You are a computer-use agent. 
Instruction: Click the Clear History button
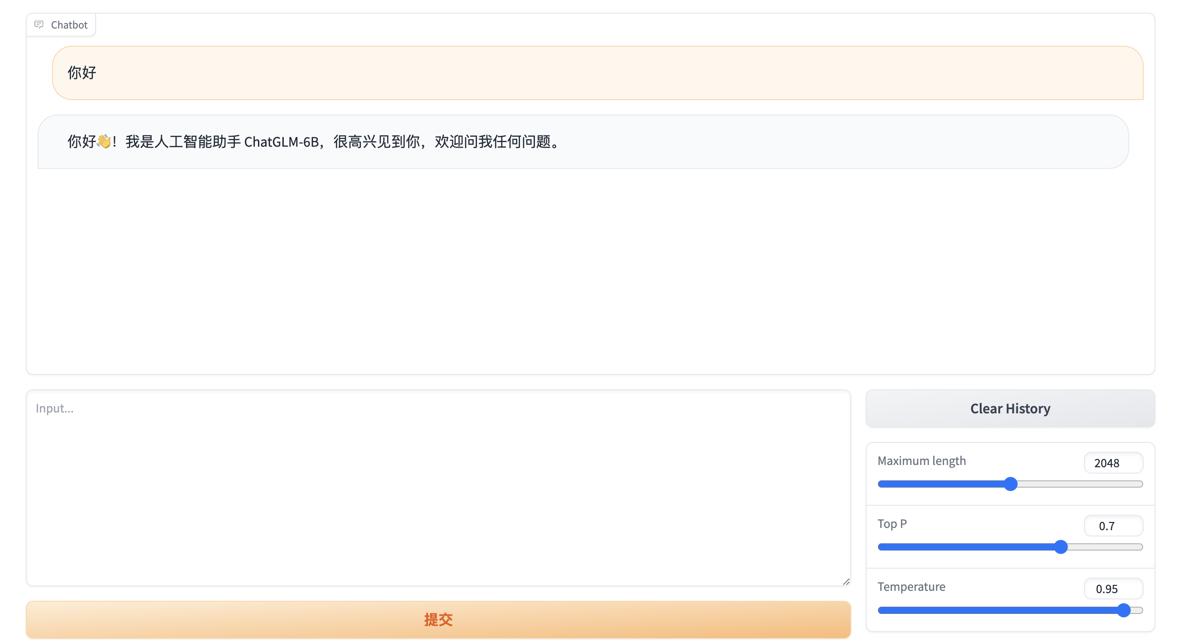[1010, 408]
